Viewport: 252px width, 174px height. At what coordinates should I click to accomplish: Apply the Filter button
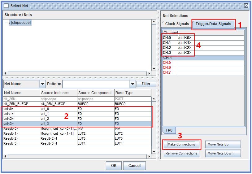[x=146, y=84]
